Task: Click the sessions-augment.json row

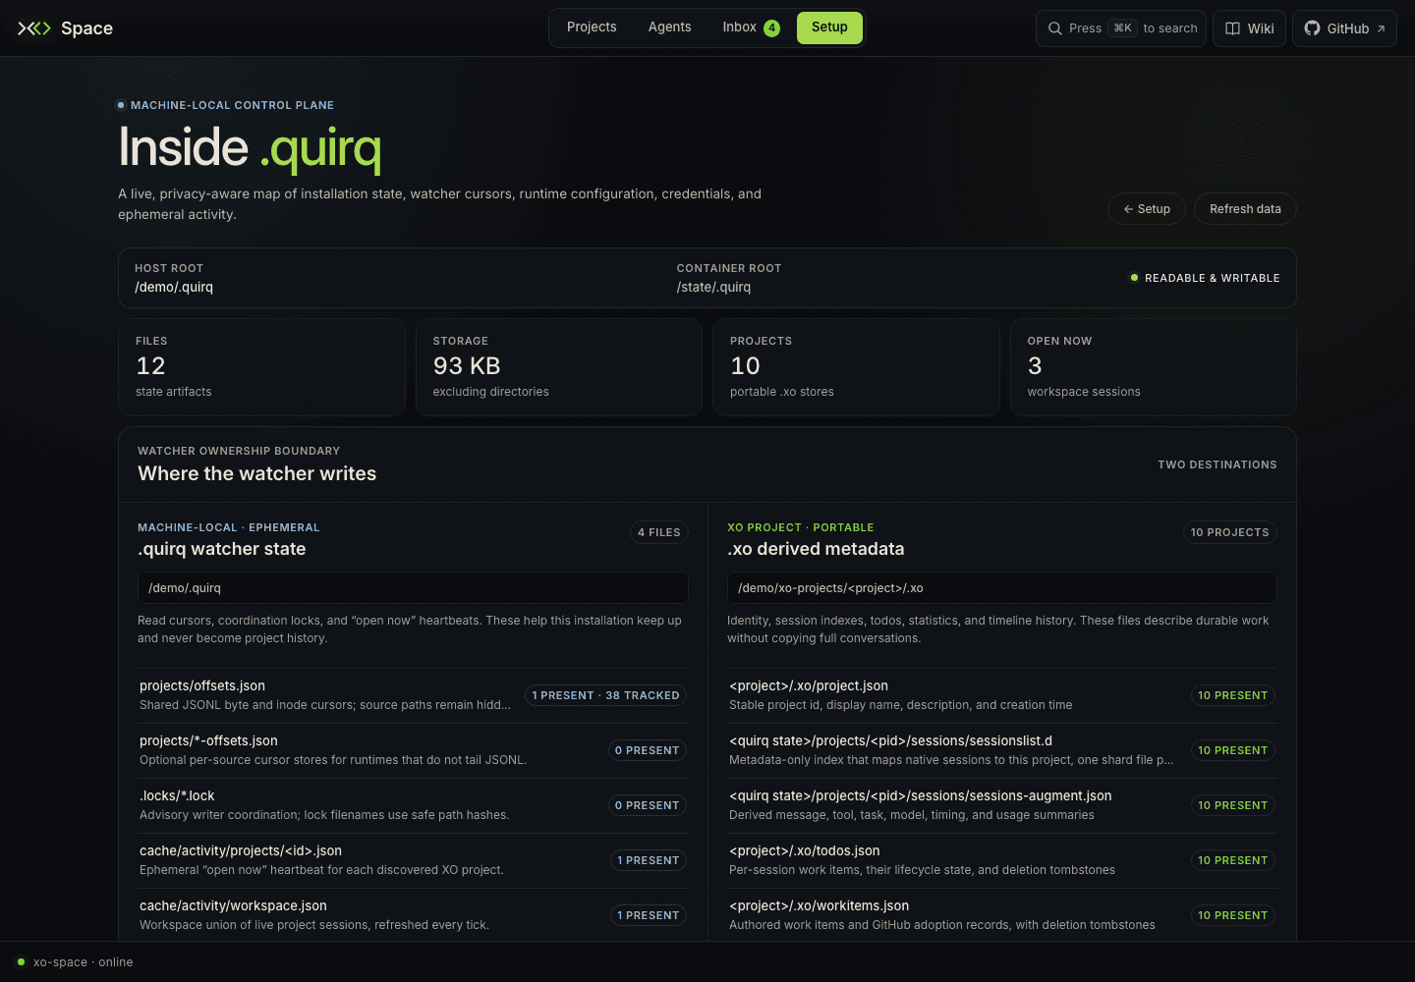Action: 1002,805
